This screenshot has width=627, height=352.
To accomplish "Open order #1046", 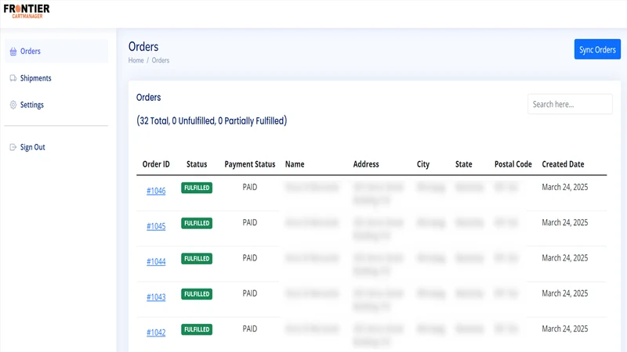I will coord(156,191).
